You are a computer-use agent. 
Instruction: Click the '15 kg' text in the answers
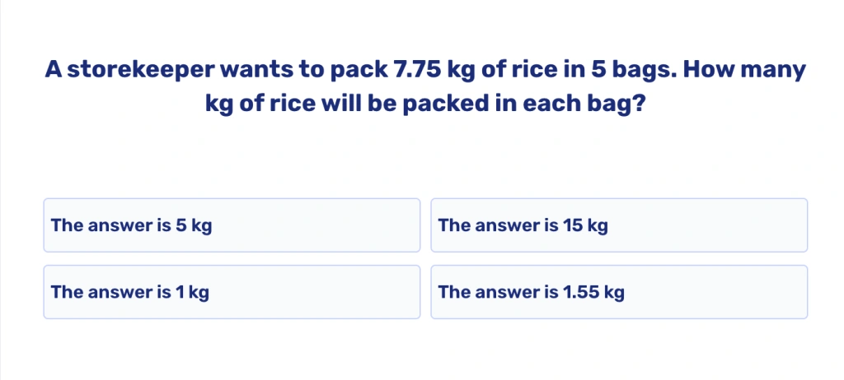point(587,225)
